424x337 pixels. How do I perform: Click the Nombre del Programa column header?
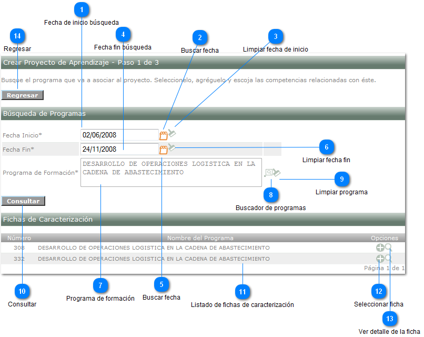(x=200, y=238)
